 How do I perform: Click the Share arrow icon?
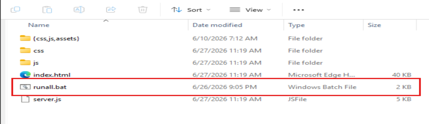pyautogui.click(x=111, y=10)
